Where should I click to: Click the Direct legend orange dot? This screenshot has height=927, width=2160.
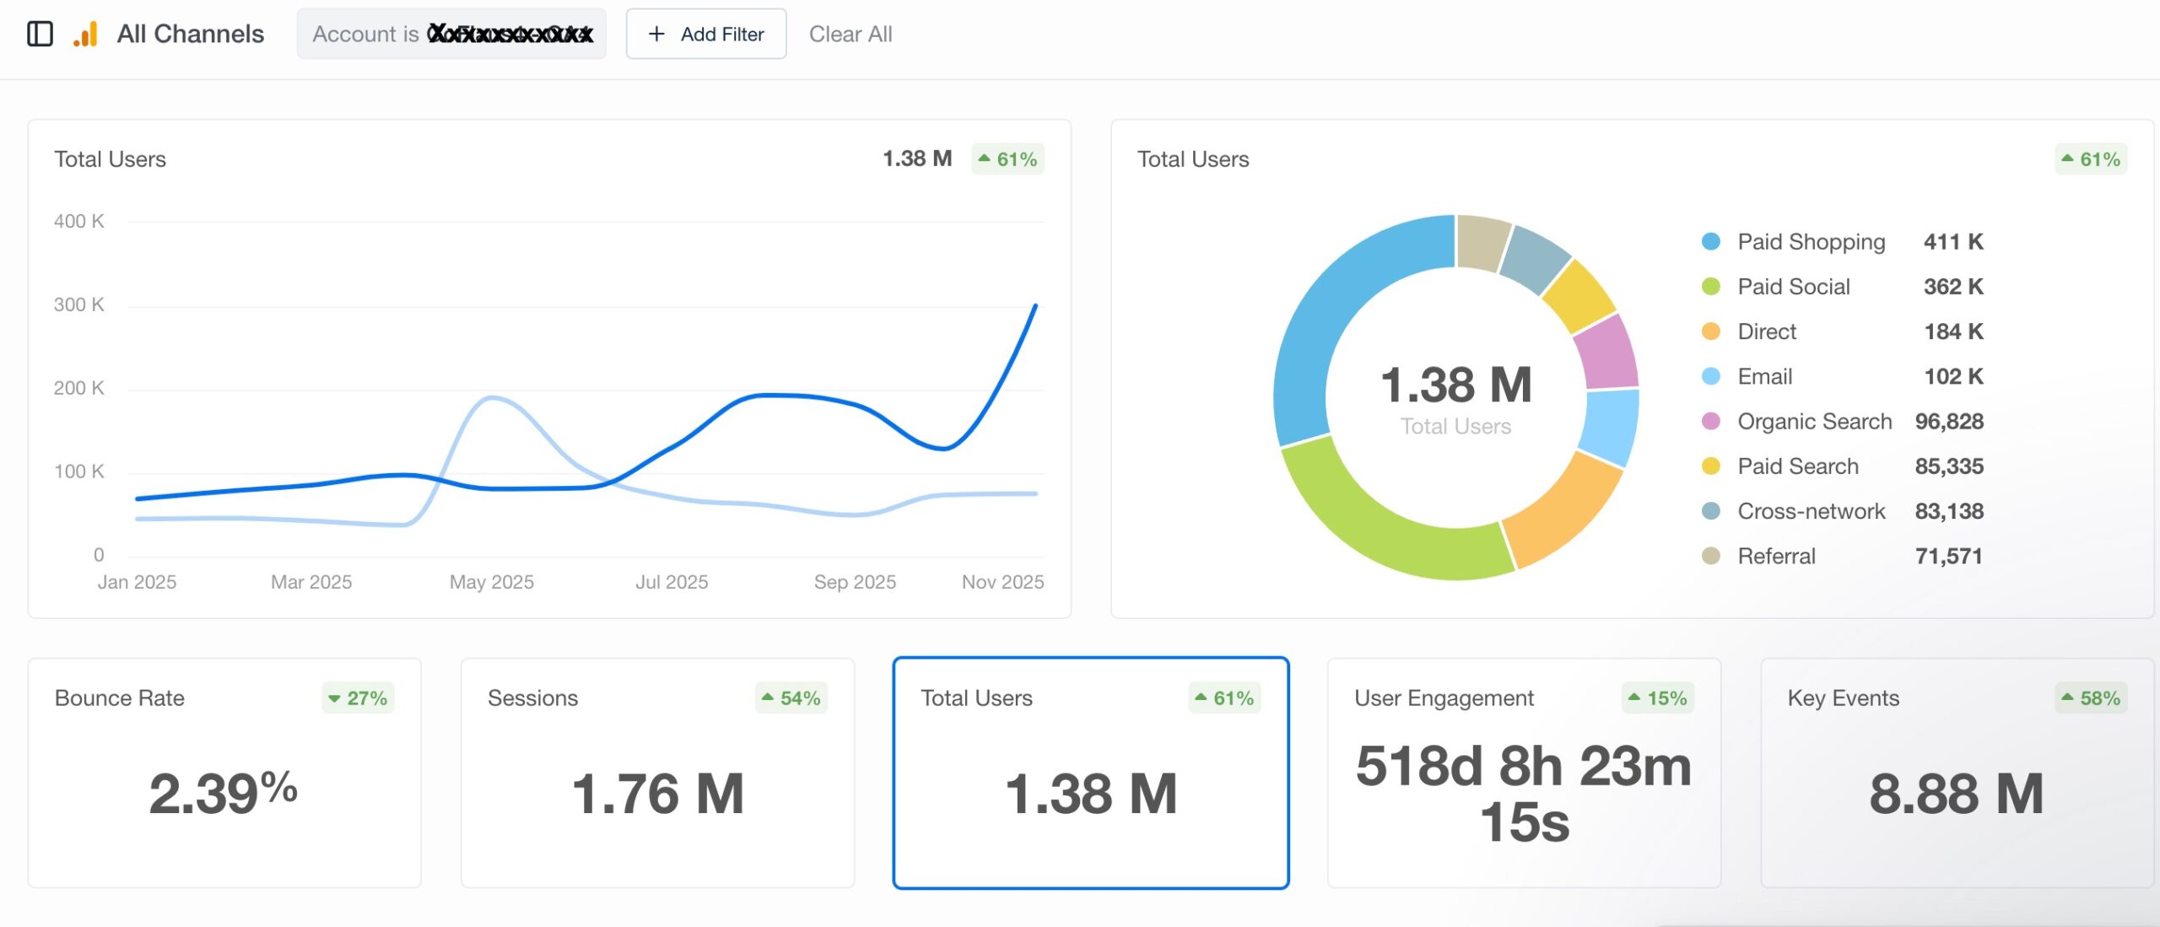(x=1711, y=331)
